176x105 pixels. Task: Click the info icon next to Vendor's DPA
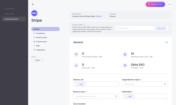[x=84, y=25]
